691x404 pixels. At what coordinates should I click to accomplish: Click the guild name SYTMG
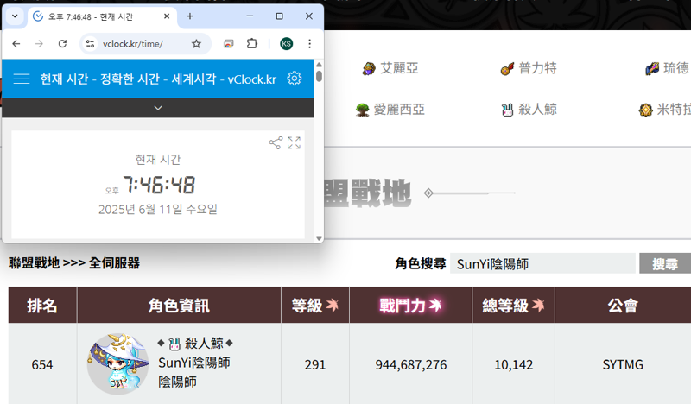[x=623, y=365]
